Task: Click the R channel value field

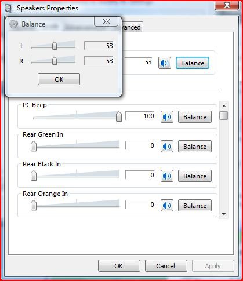Action: coord(99,61)
